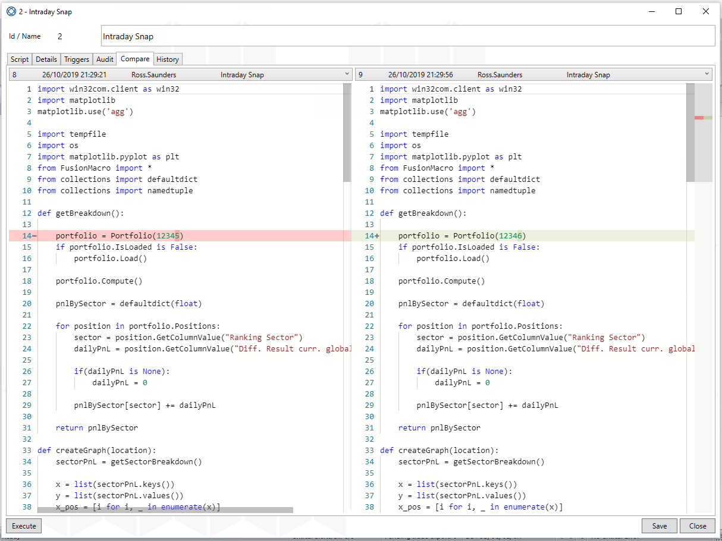The height and width of the screenshot is (541, 722).
Task: Switch to the Script tab
Action: coord(20,59)
